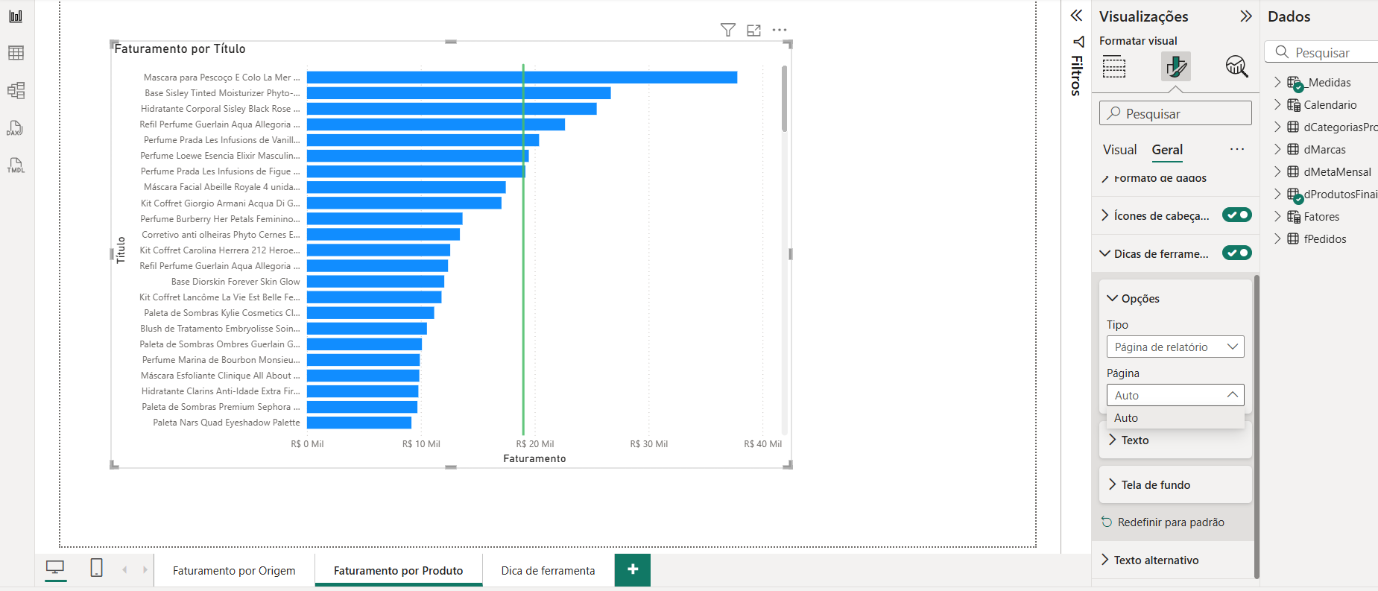This screenshot has width=1378, height=591.
Task: Switch to Report view in left sidebar
Action: click(16, 16)
